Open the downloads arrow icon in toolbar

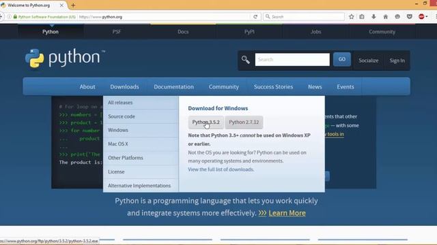click(x=373, y=16)
